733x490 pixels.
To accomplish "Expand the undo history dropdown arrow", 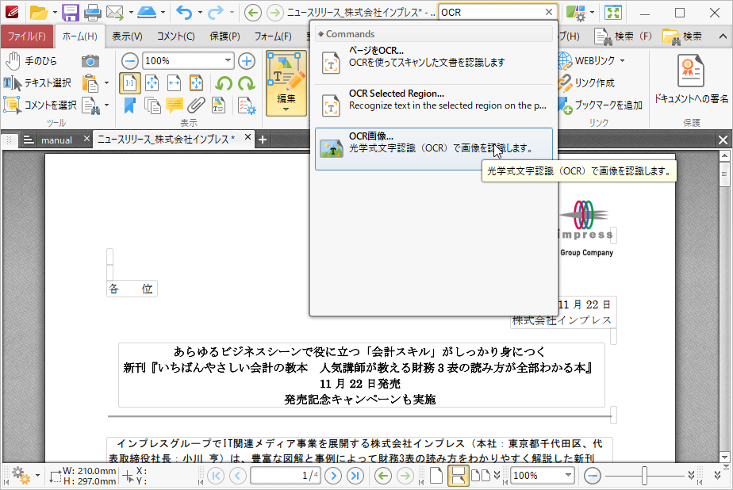I will tap(200, 13).
